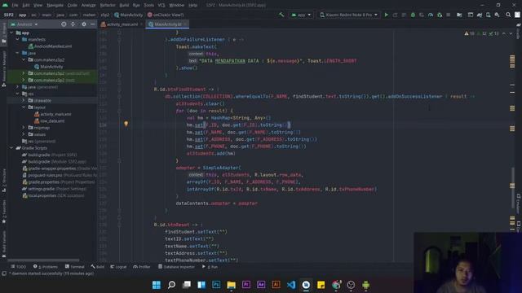522x293 pixels.
Task: Click the Project panel horizontal scrollbar
Action: click(43, 260)
